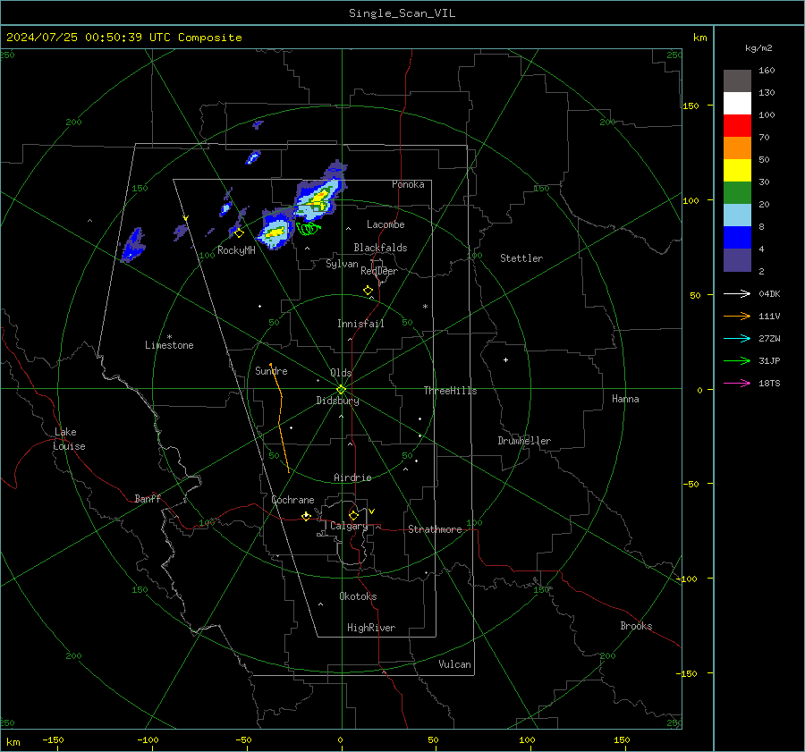Click the magenta 18TS arrow in legend
Screen dimensions: 805x752
737,383
